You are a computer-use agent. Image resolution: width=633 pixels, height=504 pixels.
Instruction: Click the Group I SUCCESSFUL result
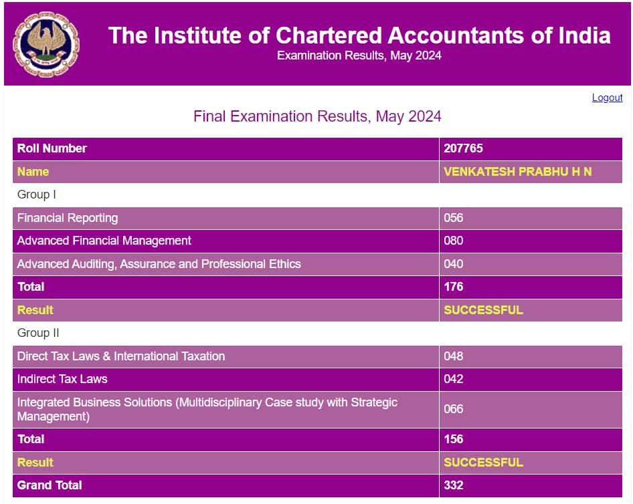pos(483,310)
